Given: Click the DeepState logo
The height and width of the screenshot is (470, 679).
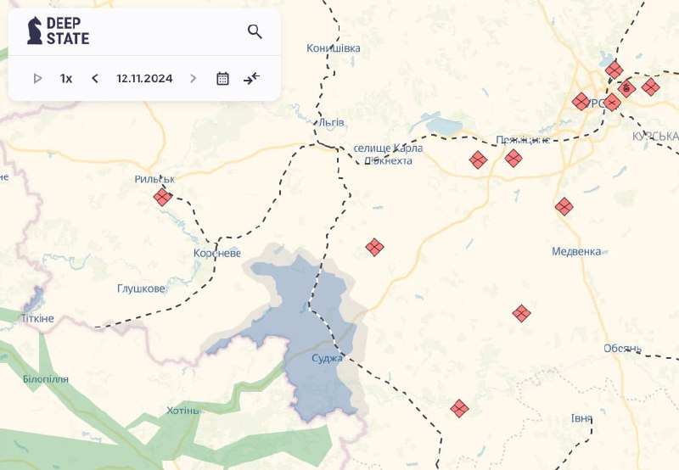Looking at the screenshot, I should tap(58, 31).
